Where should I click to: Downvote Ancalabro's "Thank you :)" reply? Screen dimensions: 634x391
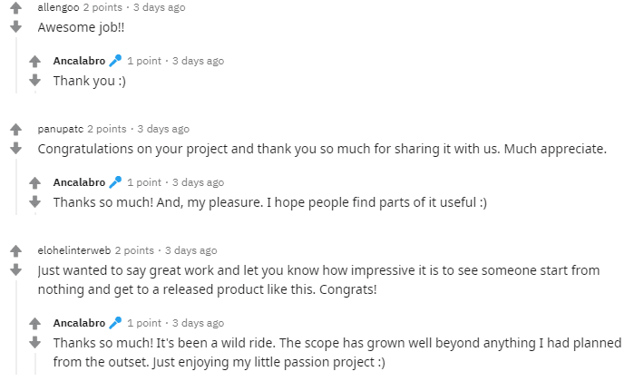(x=35, y=80)
